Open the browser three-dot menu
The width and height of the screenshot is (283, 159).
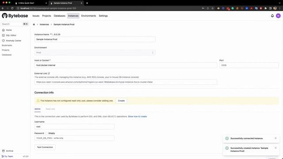pyautogui.click(x=280, y=8)
